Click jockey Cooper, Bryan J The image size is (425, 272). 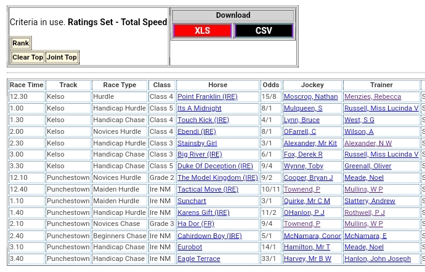click(308, 178)
